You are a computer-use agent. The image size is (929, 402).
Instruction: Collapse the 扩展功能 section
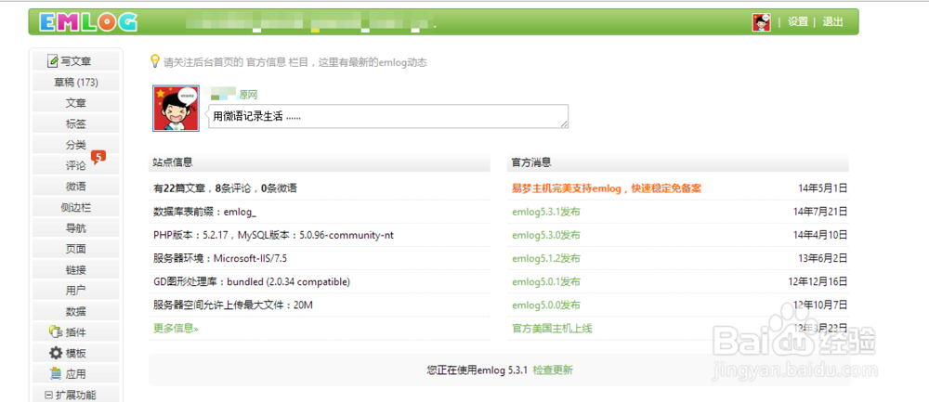click(48, 395)
